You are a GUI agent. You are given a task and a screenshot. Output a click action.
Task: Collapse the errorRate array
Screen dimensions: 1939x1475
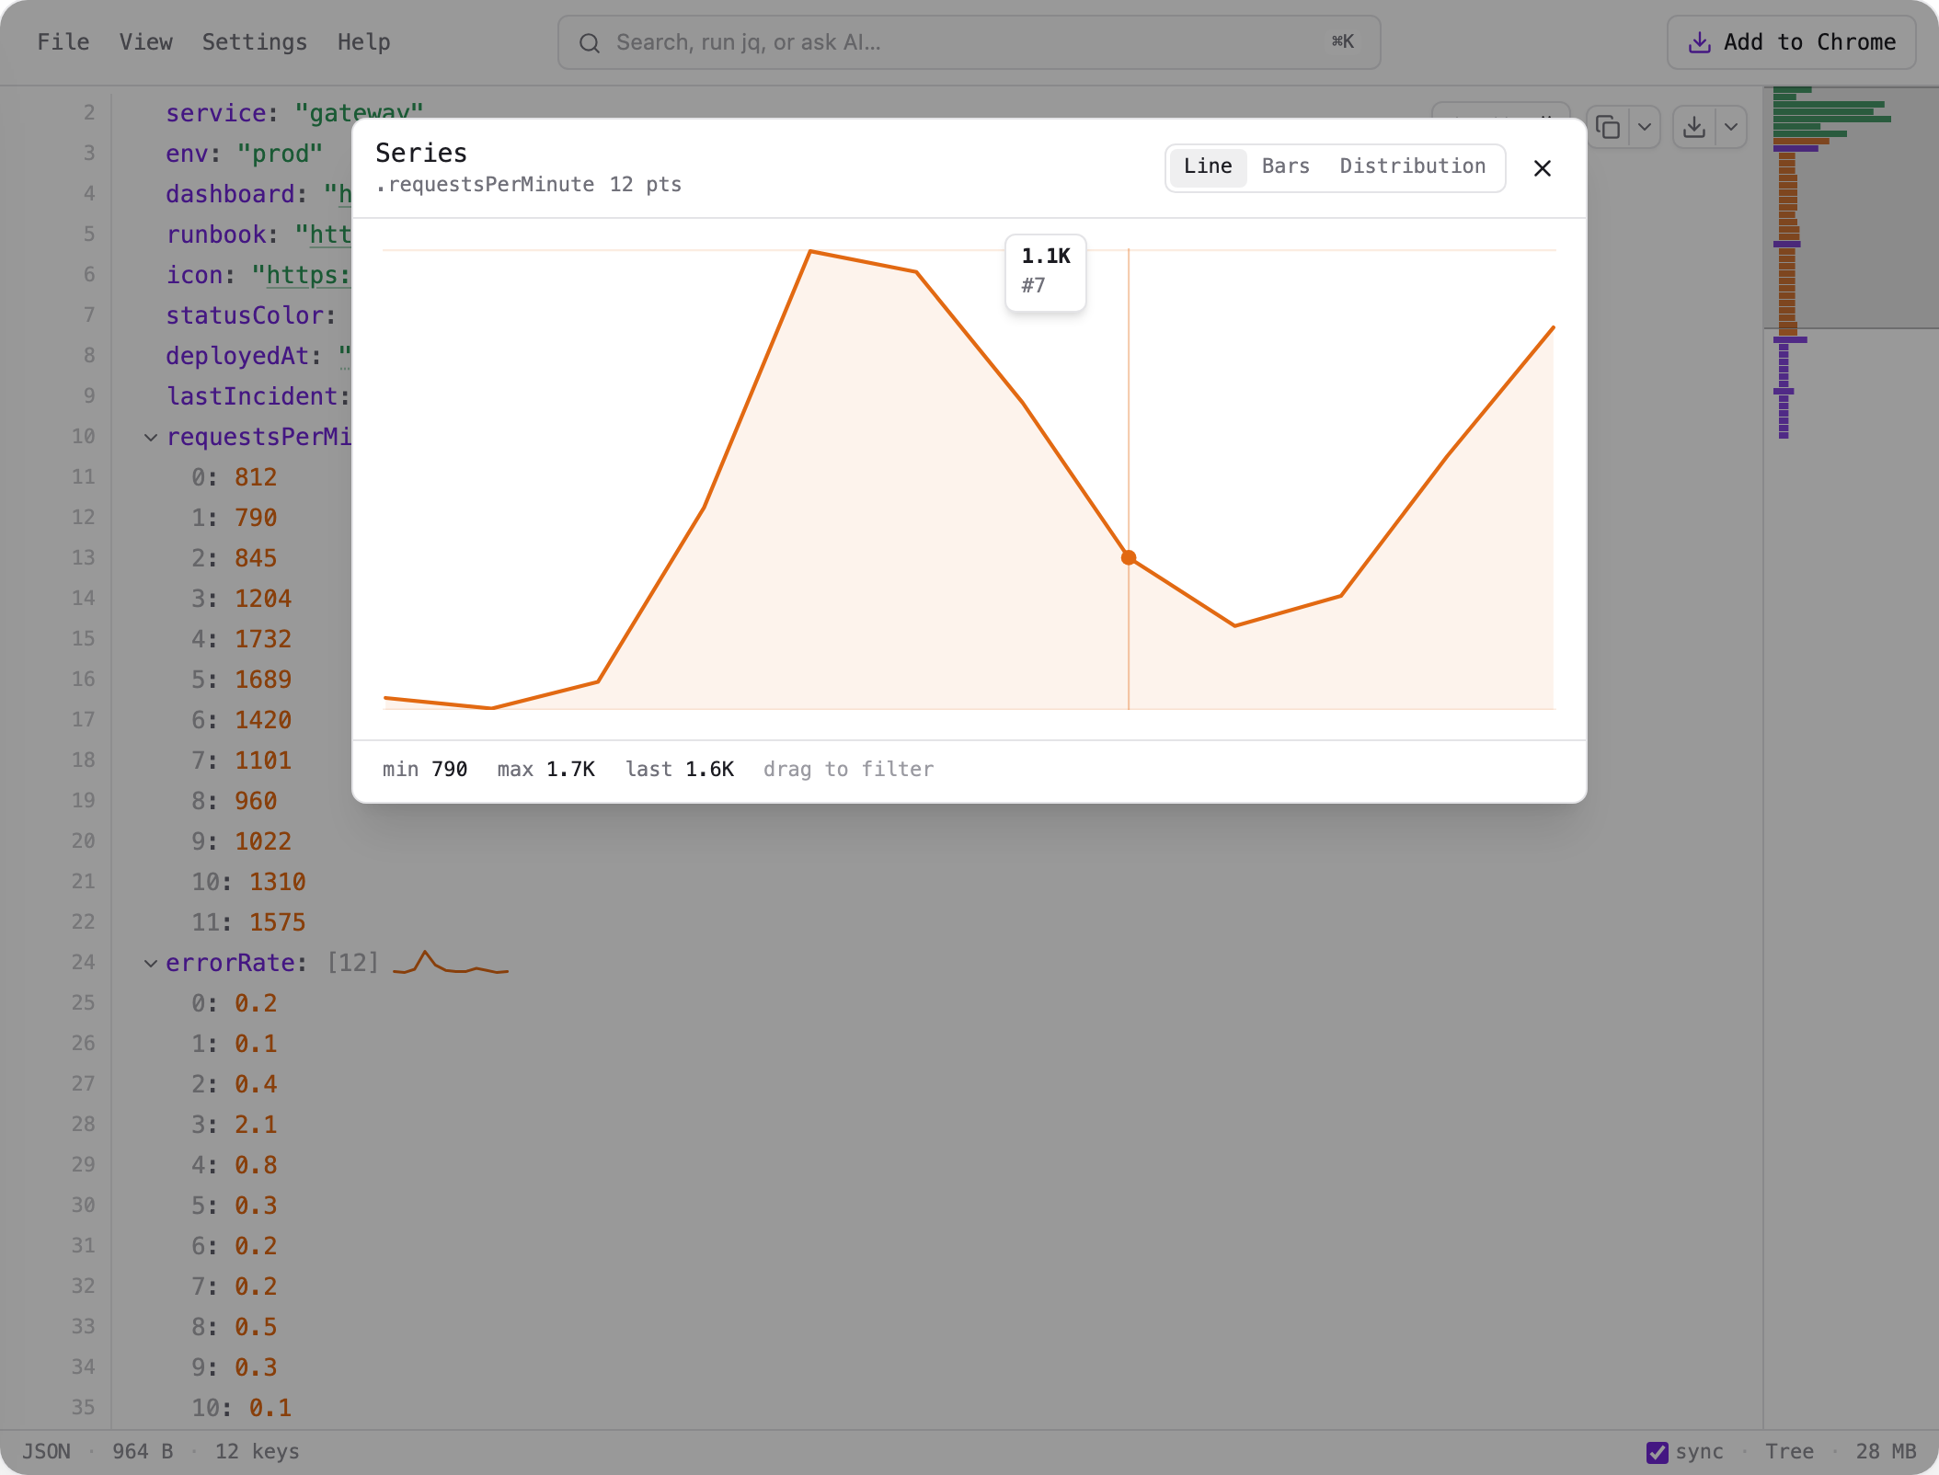(x=151, y=963)
